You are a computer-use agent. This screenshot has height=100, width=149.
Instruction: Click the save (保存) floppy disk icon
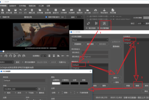click(x=16, y=10)
